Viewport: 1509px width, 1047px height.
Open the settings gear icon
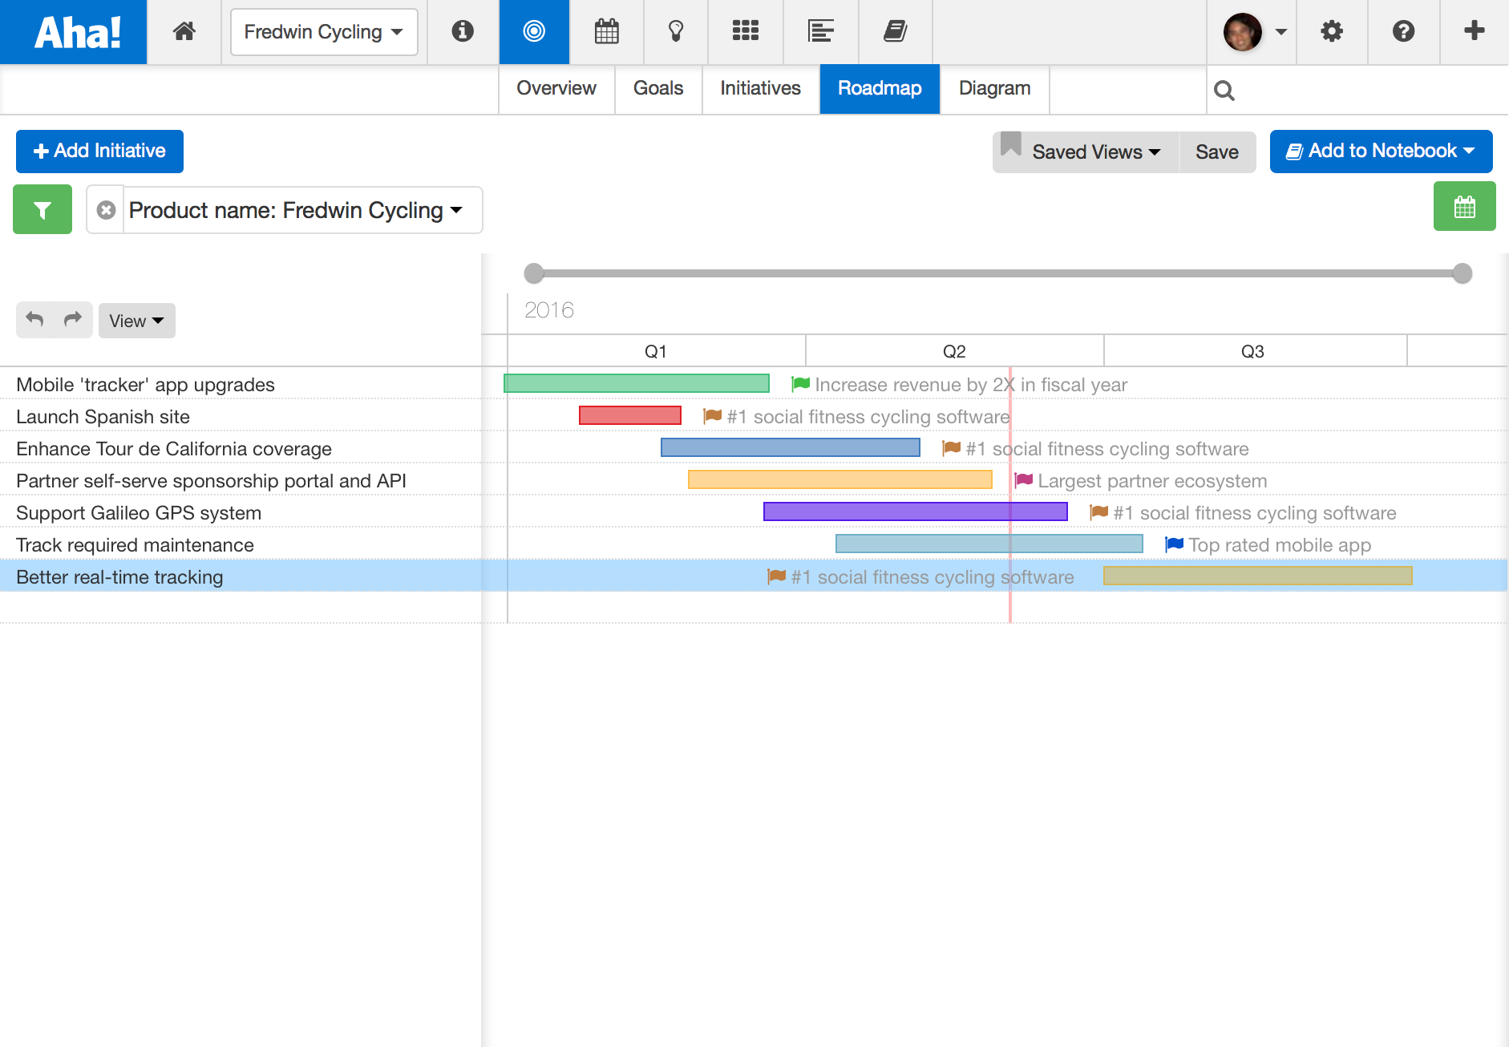pyautogui.click(x=1332, y=31)
